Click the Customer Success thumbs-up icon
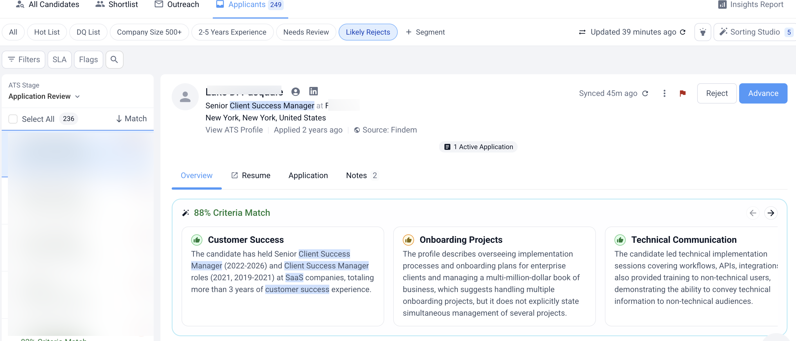Screen dimensions: 796x341 coord(196,240)
